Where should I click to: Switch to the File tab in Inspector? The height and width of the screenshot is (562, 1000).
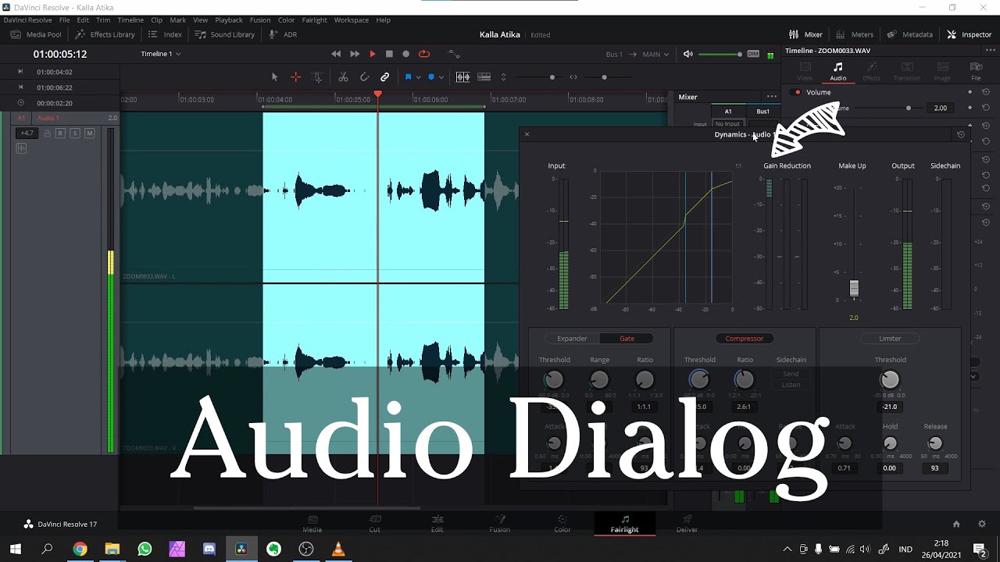976,72
